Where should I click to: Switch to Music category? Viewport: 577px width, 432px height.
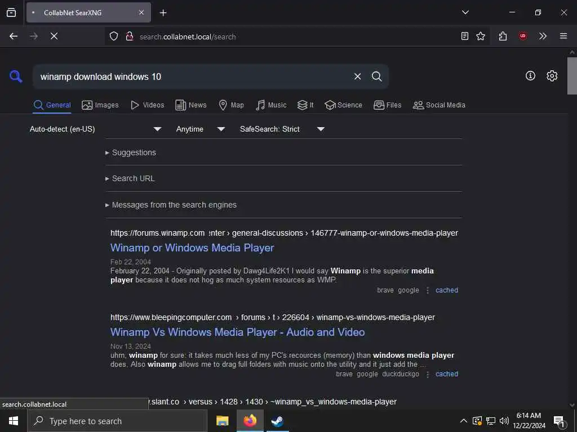[271, 105]
